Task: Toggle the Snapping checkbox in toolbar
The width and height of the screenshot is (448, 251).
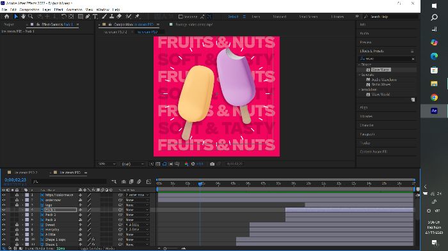Action: click(180, 17)
